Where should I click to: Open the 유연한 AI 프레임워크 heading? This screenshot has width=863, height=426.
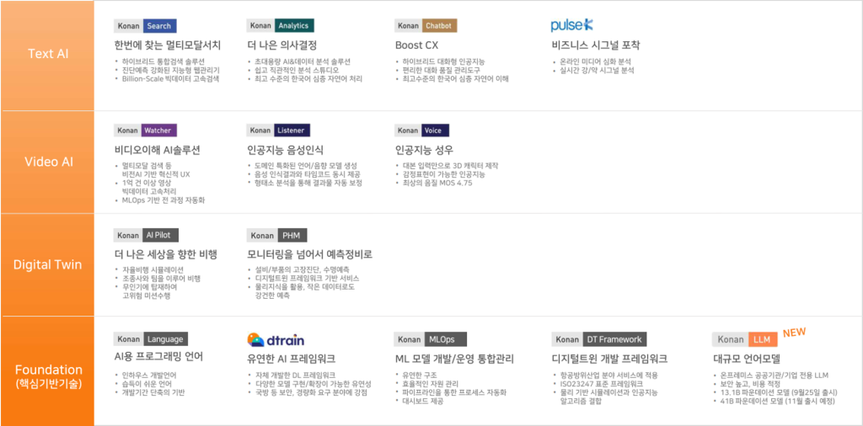click(292, 359)
